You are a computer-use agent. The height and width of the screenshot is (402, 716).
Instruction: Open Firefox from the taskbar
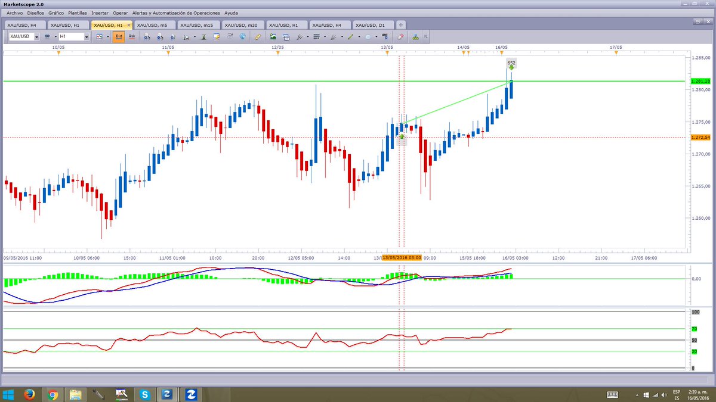point(28,394)
